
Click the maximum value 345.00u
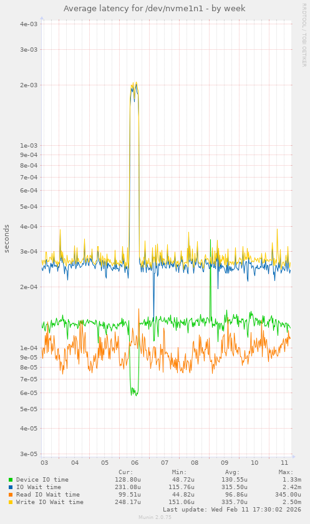pos(288,494)
